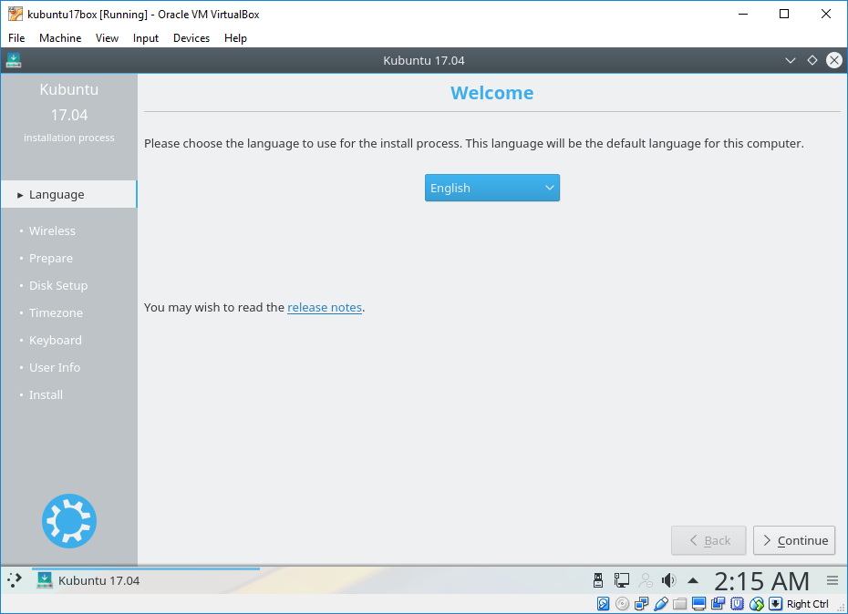Image resolution: width=848 pixels, height=614 pixels.
Task: Click VirtualBox app icon in title bar
Action: click(16, 14)
